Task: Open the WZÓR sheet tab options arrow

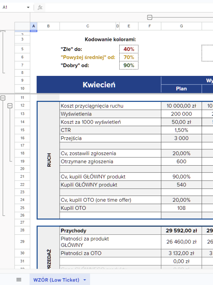Action: pos(84,280)
